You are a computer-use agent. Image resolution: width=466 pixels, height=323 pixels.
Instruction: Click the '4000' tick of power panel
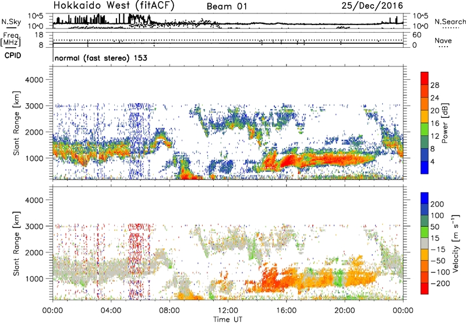tap(34, 80)
